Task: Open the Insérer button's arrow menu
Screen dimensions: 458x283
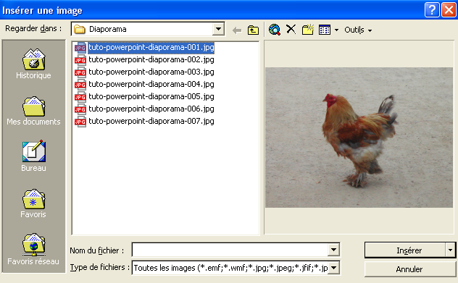Action: point(450,250)
